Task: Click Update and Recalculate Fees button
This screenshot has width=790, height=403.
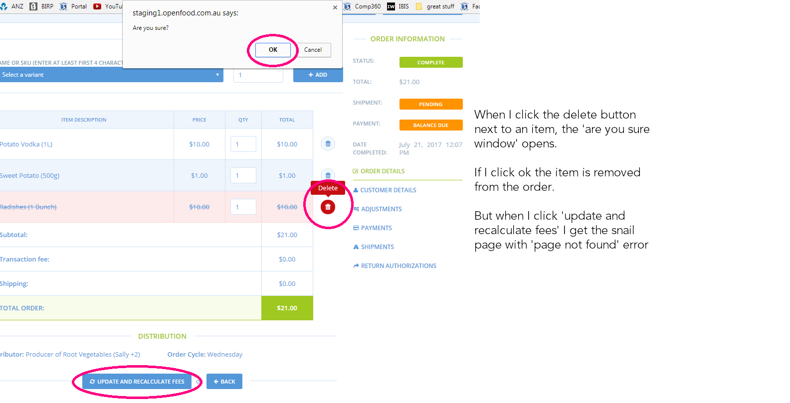Action: pyautogui.click(x=137, y=382)
